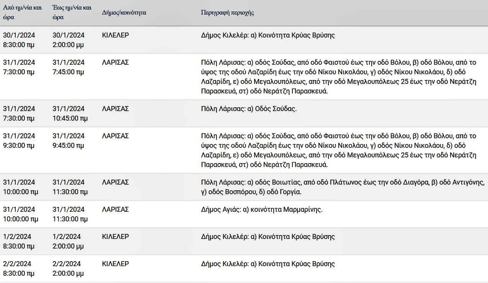Click ΚΙΛΕΛΕΡ in the 30/1/2024 row
488x283 pixels.
coord(115,35)
